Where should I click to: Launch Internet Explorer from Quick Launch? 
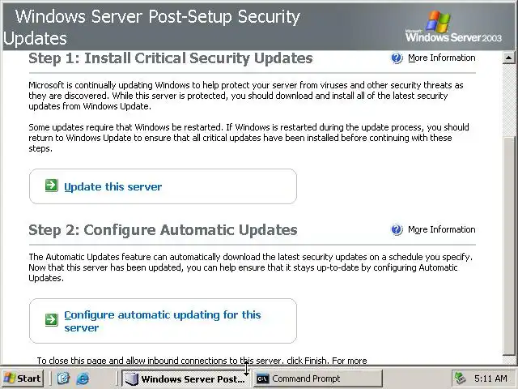point(82,378)
